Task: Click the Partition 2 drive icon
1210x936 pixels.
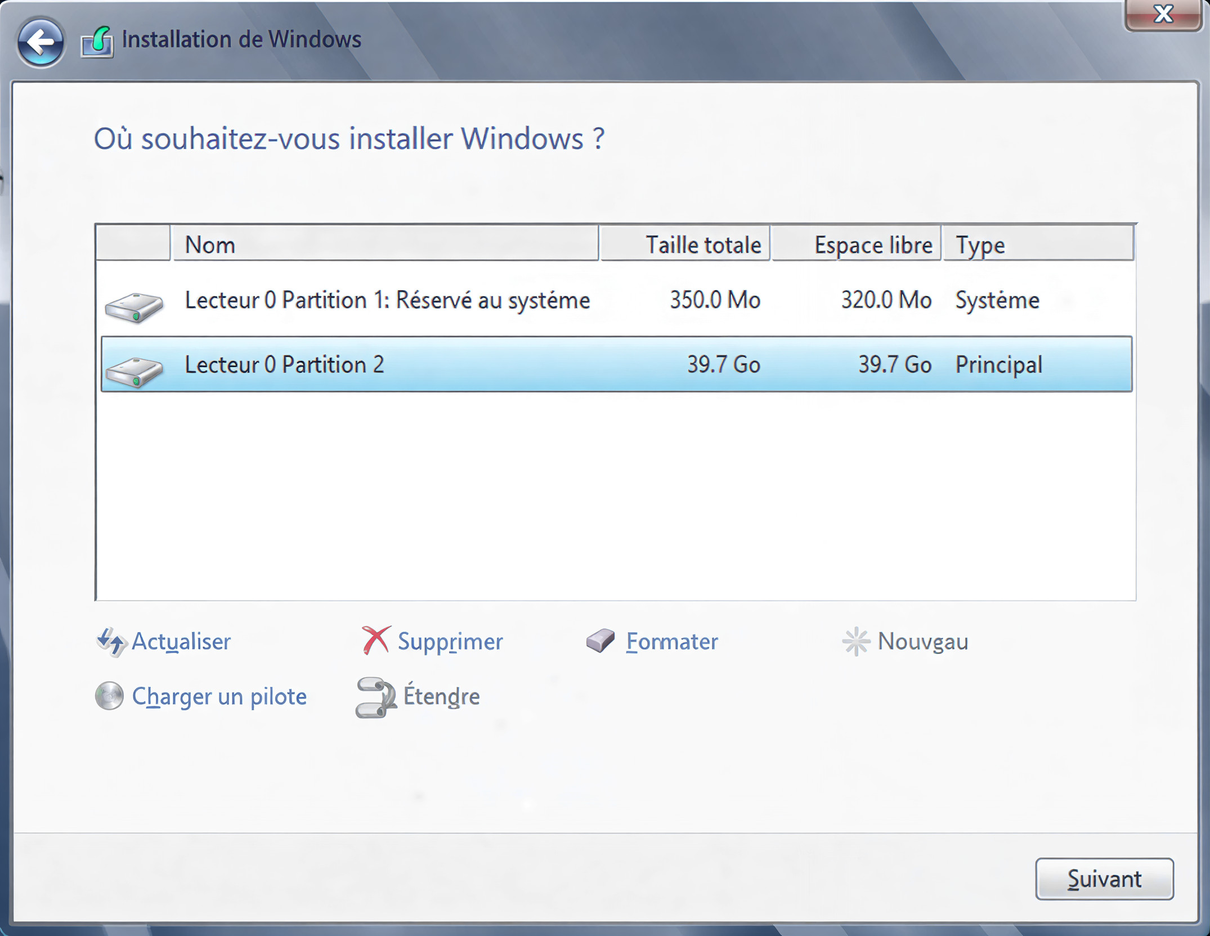Action: pyautogui.click(x=134, y=372)
